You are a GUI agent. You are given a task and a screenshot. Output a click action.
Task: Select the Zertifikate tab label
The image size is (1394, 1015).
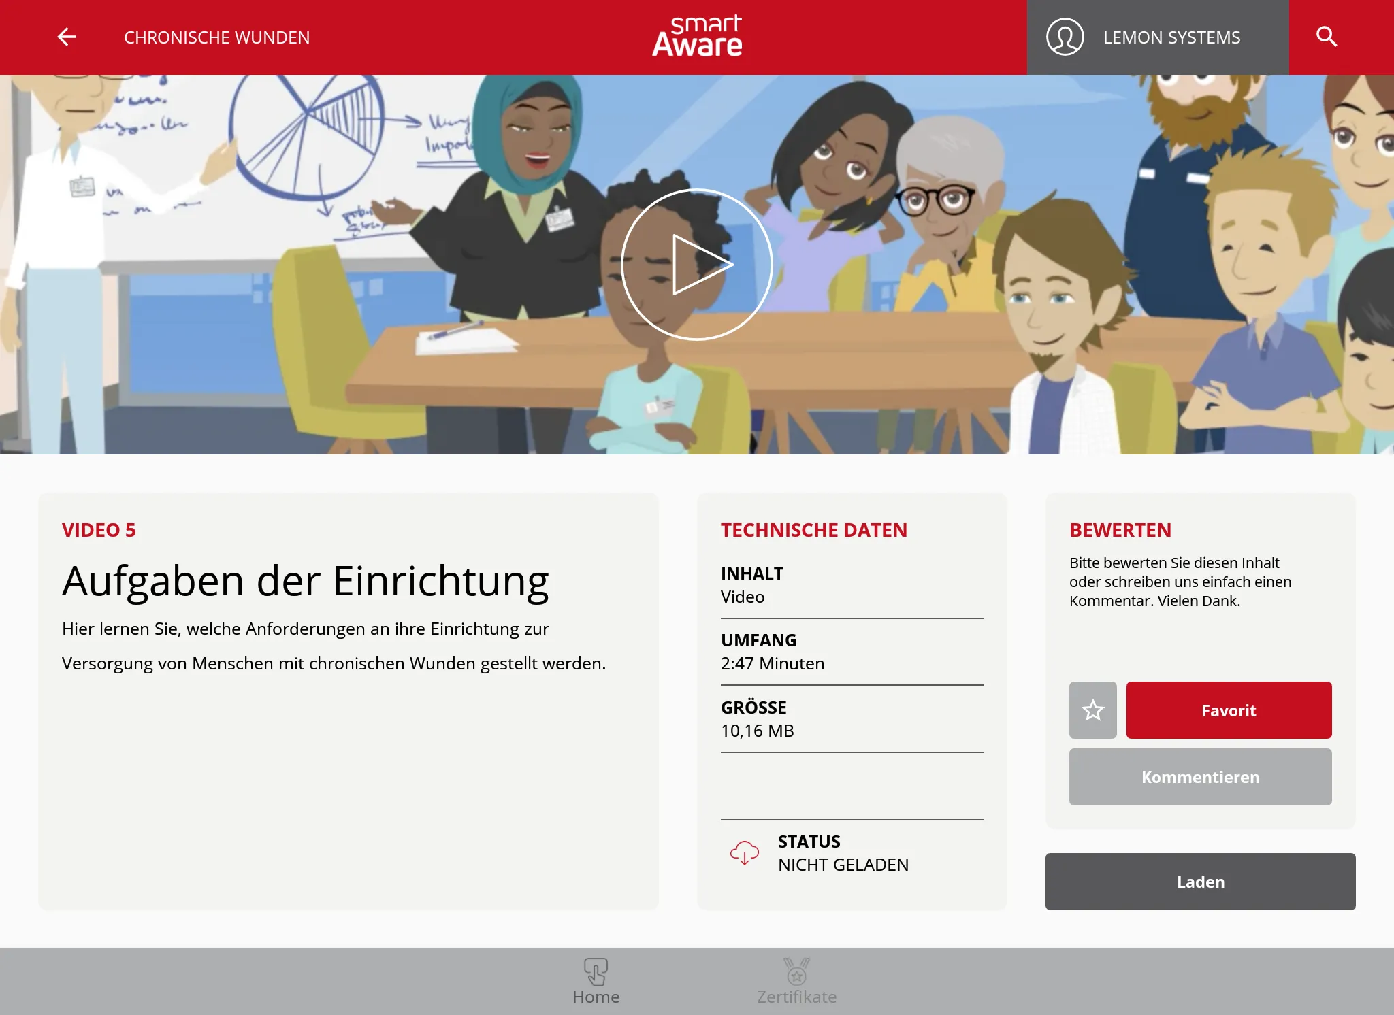tap(796, 997)
